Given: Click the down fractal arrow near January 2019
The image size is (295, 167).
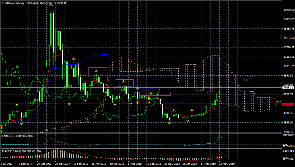Looking at the screenshot, I should (187, 121).
